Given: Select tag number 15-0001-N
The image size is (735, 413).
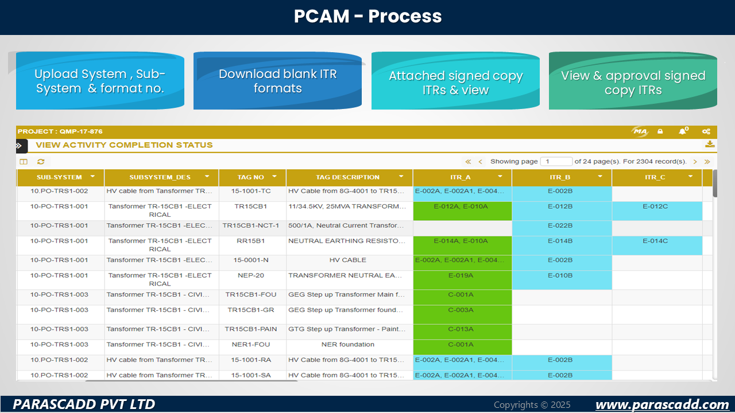Looking at the screenshot, I should (x=251, y=260).
